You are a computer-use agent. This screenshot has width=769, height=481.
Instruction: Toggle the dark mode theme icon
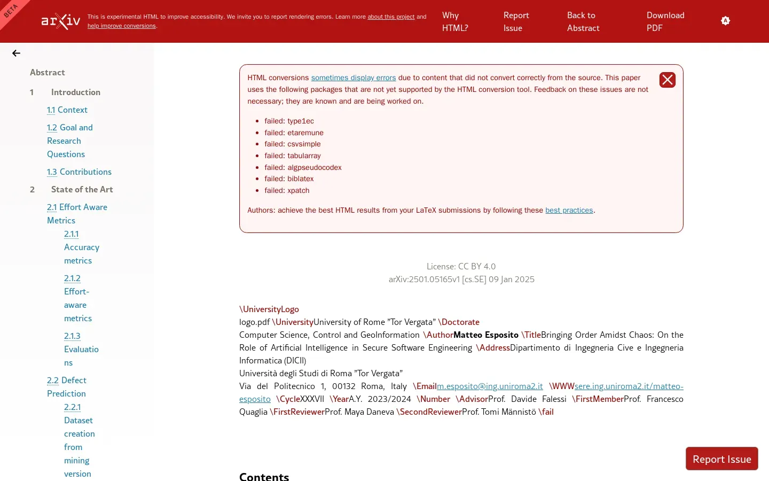[725, 21]
